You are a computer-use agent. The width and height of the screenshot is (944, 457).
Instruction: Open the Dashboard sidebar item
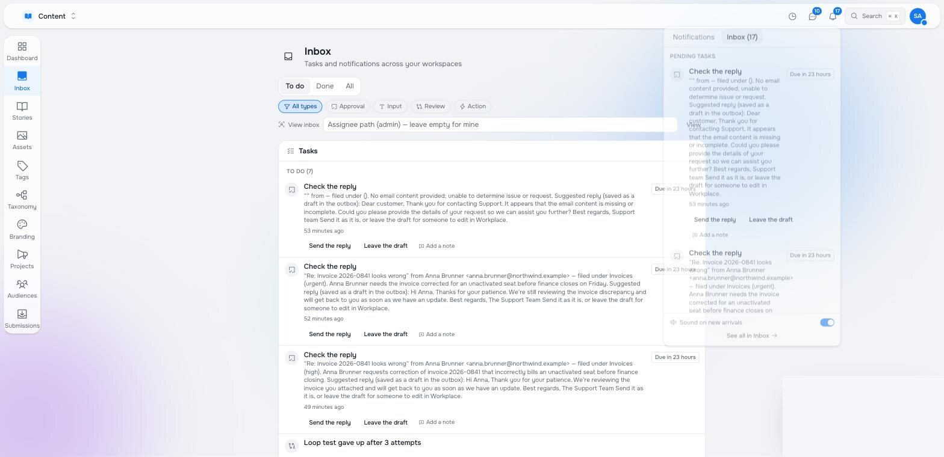22,52
